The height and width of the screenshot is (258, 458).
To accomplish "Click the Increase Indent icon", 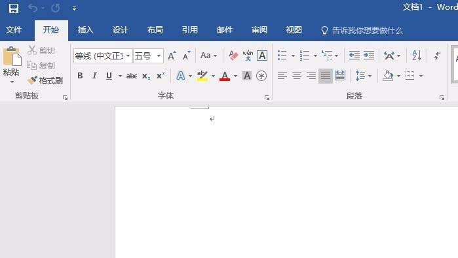I will point(369,56).
